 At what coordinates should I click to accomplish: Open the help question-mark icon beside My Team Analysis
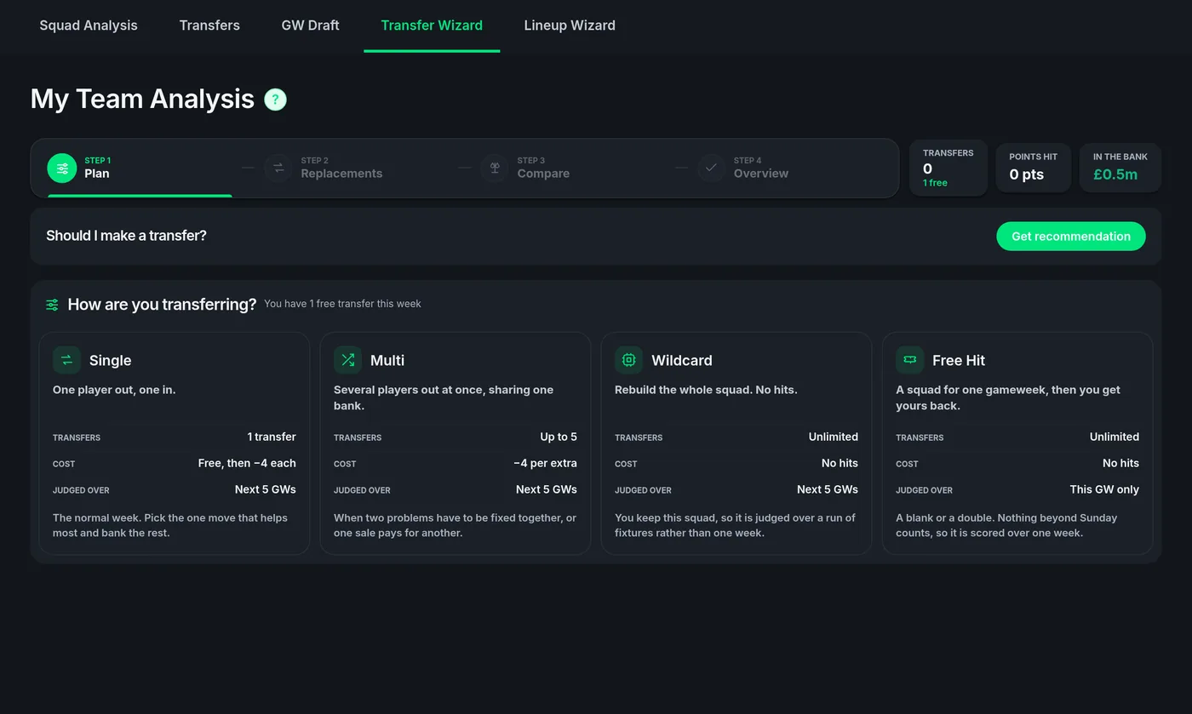275,100
